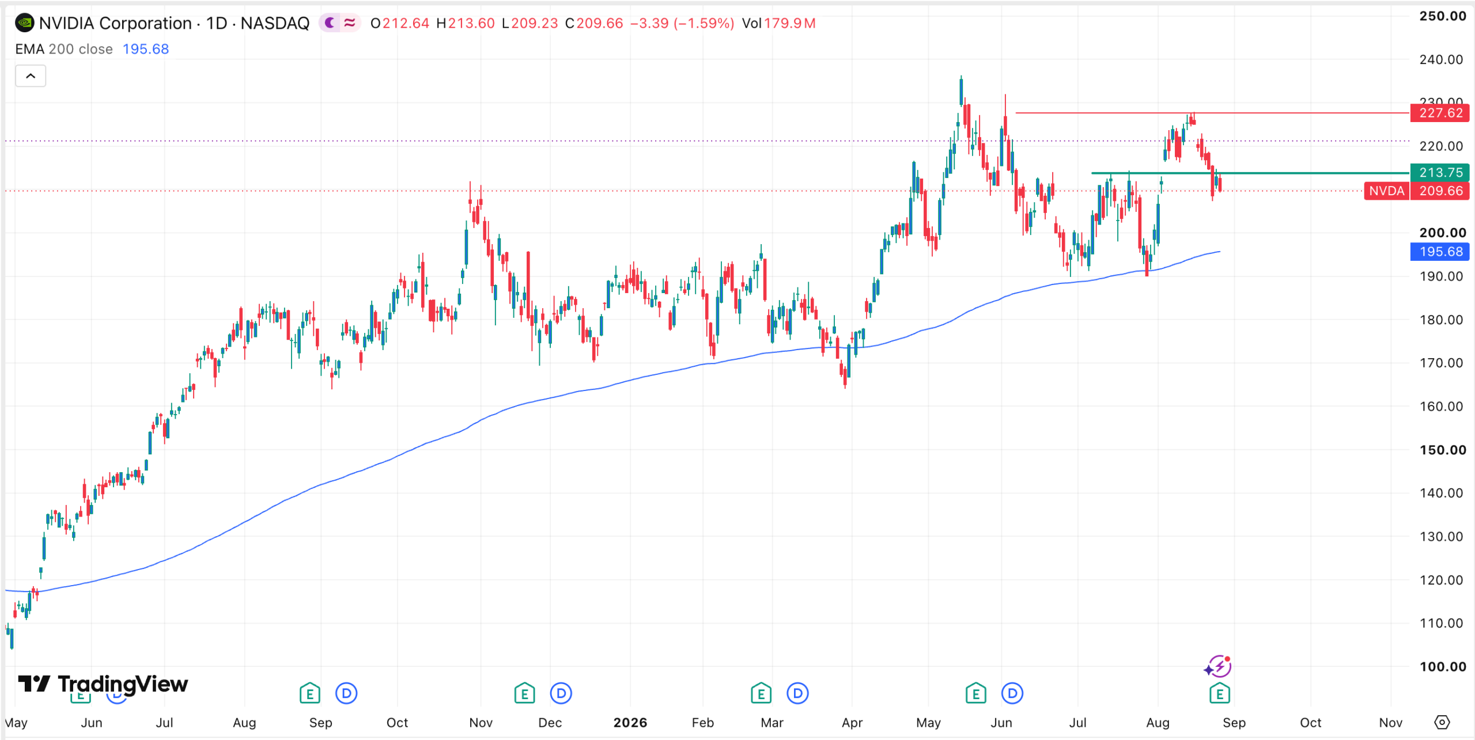Click the close price C209.66
Screen dimensions: 1475x740
[594, 23]
